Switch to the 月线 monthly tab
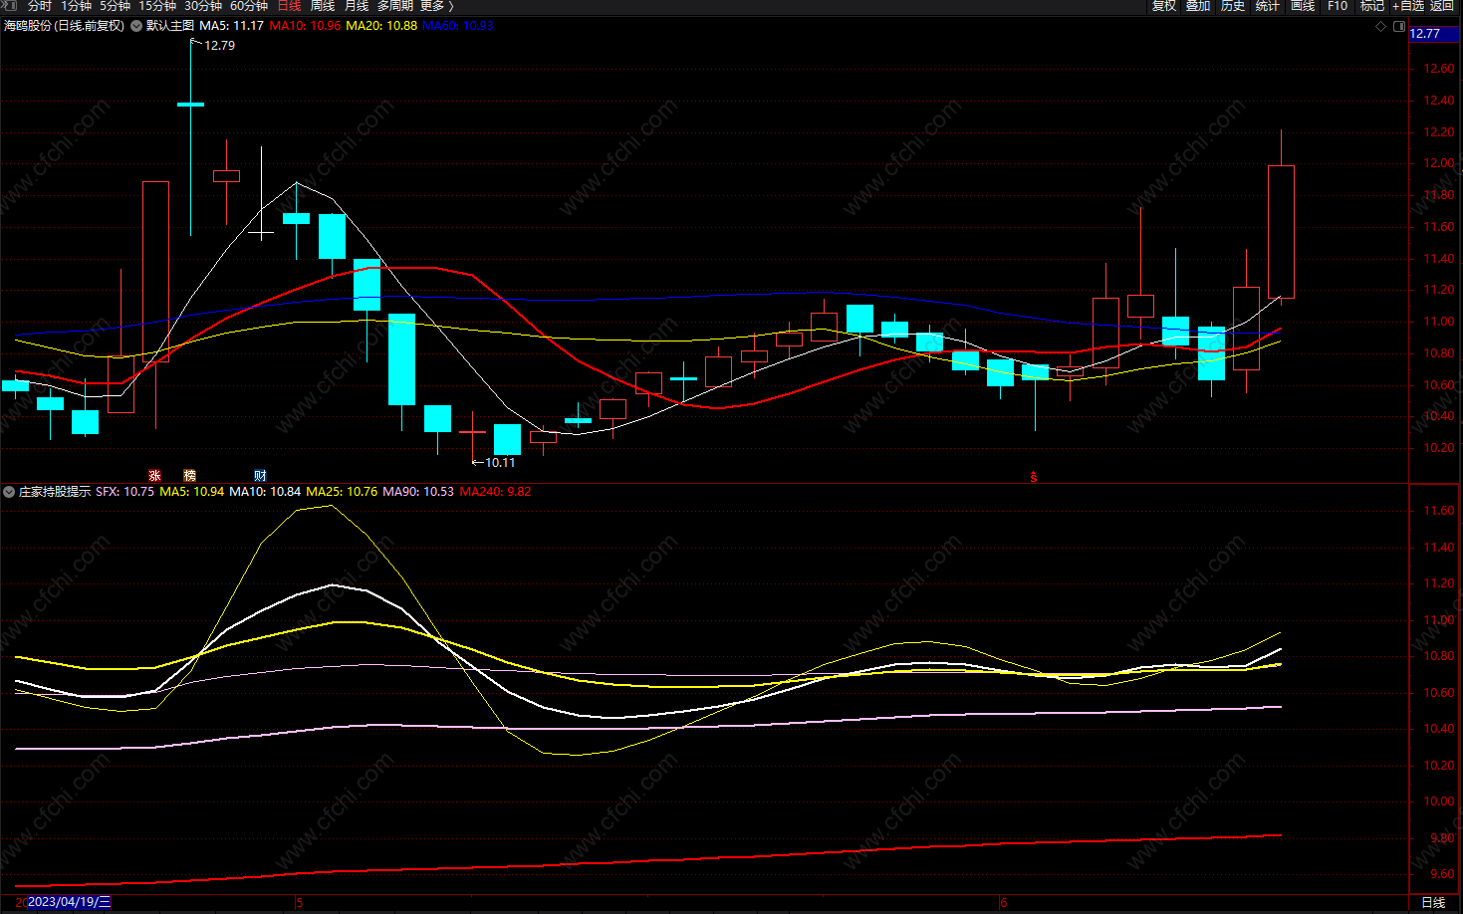Viewport: 1463px width, 914px height. pyautogui.click(x=357, y=5)
